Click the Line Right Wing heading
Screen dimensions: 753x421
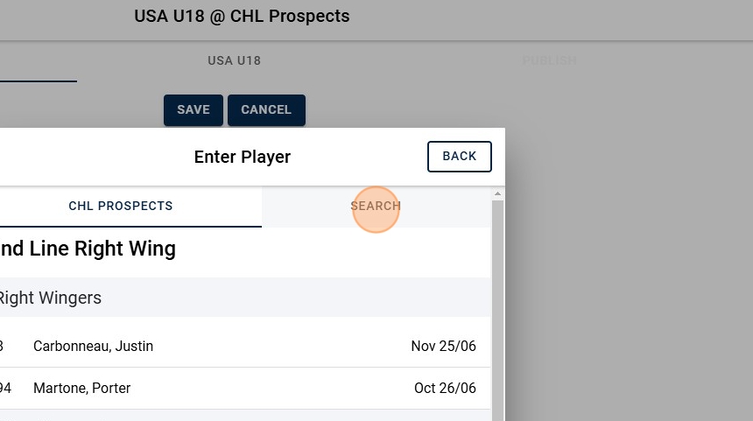click(x=88, y=249)
